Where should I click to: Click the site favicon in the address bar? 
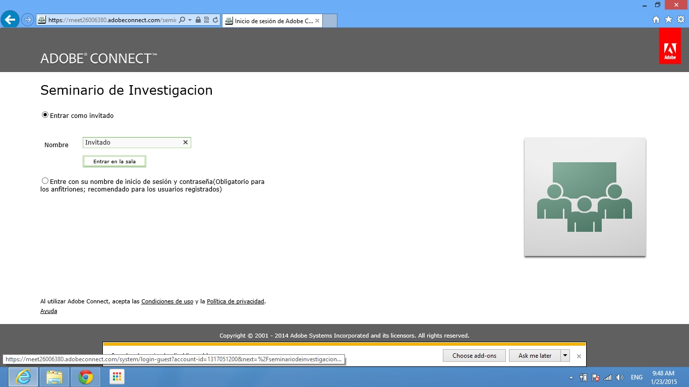42,20
